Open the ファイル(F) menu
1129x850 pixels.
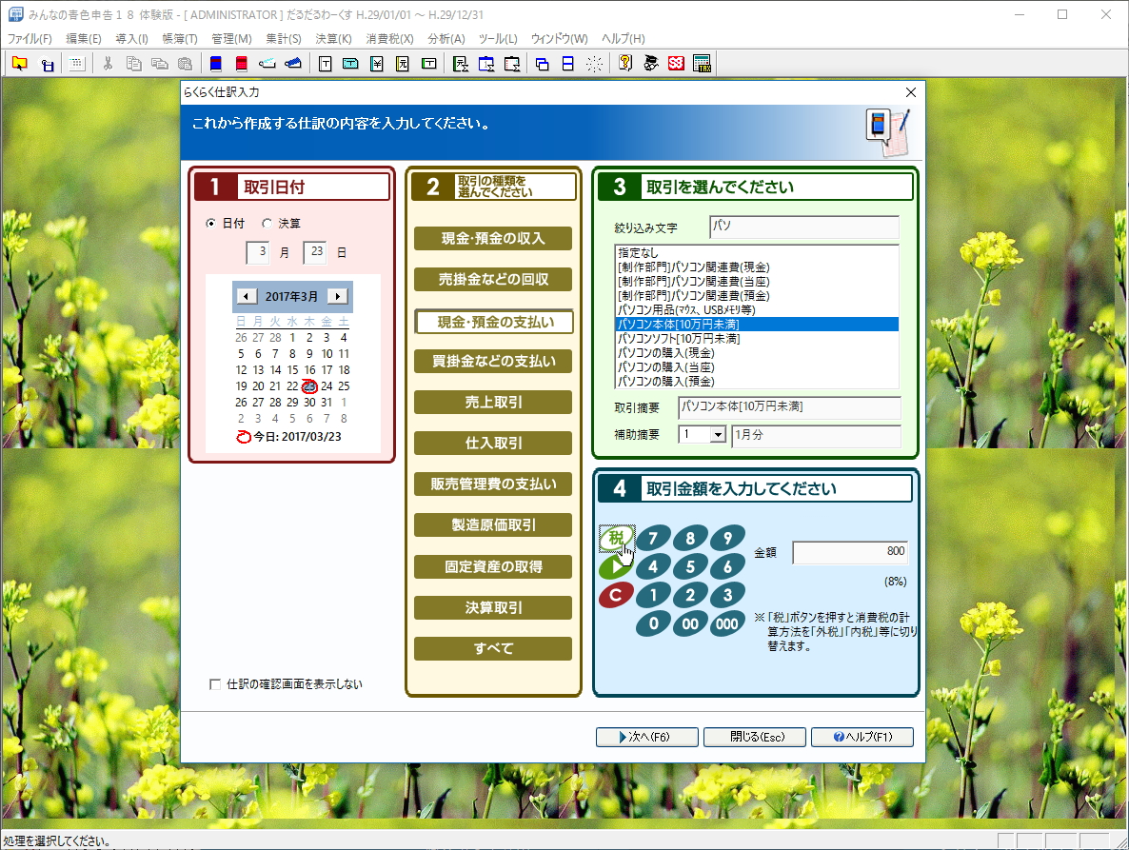30,39
